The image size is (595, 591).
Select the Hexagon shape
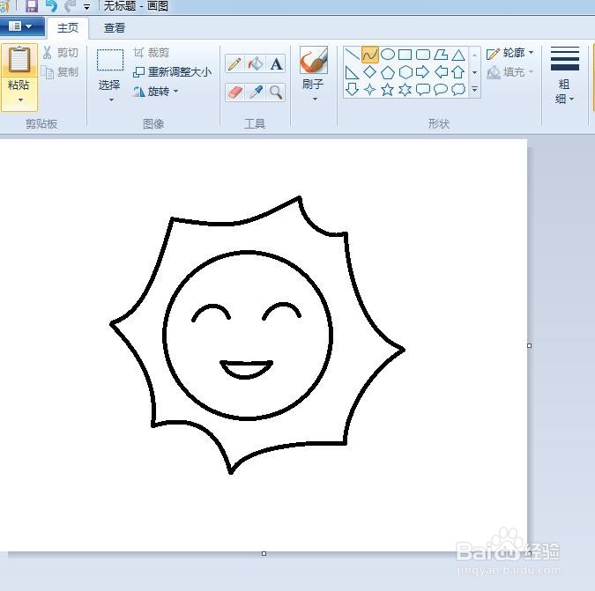click(405, 72)
